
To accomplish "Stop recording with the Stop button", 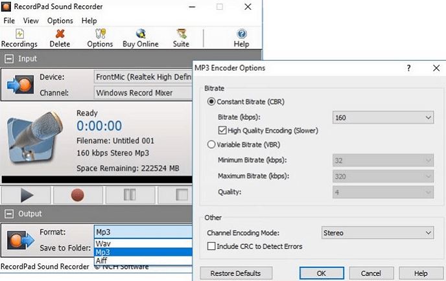I will point(176,195).
